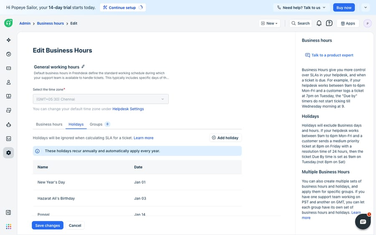The width and height of the screenshot is (376, 235).
Task: Open the time zone dropdown showing Chennai
Action: point(101,99)
